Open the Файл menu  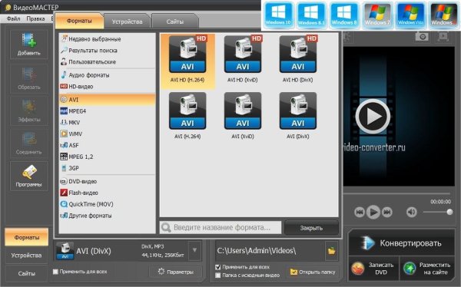(x=13, y=18)
